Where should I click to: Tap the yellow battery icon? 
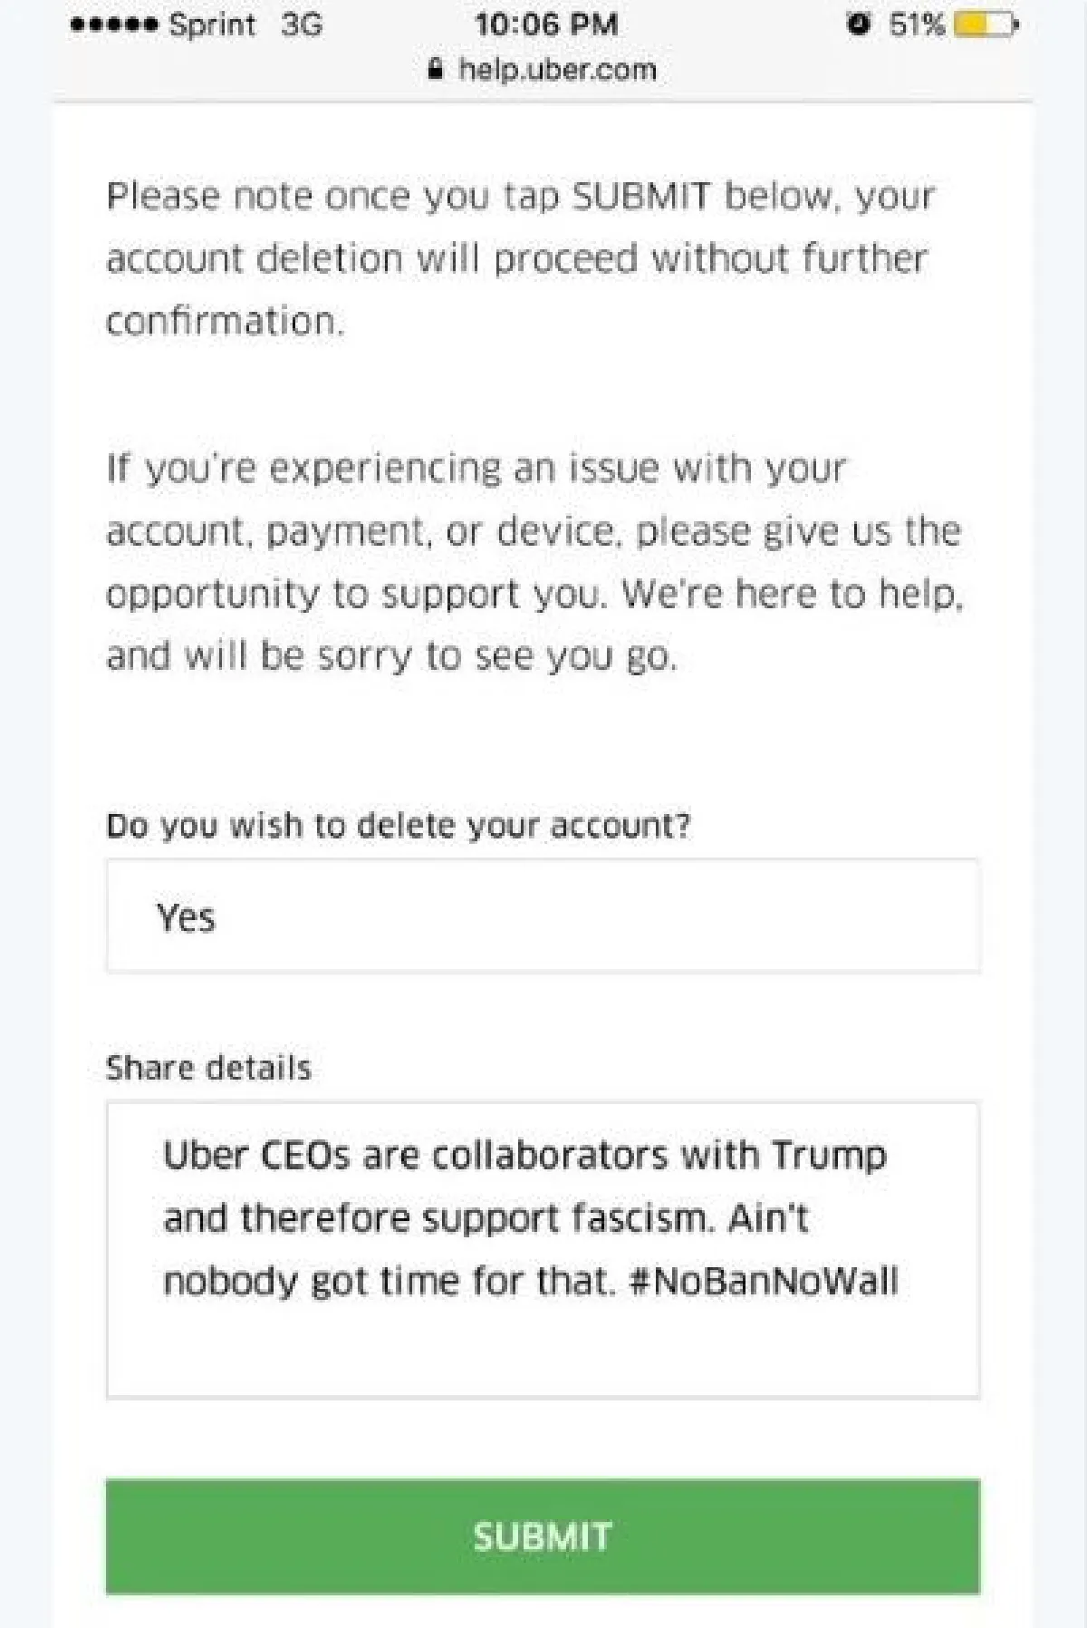tap(985, 24)
